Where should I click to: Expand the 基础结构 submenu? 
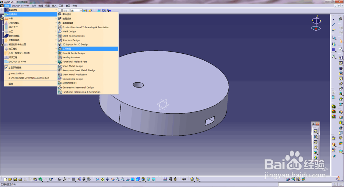coord(31,10)
